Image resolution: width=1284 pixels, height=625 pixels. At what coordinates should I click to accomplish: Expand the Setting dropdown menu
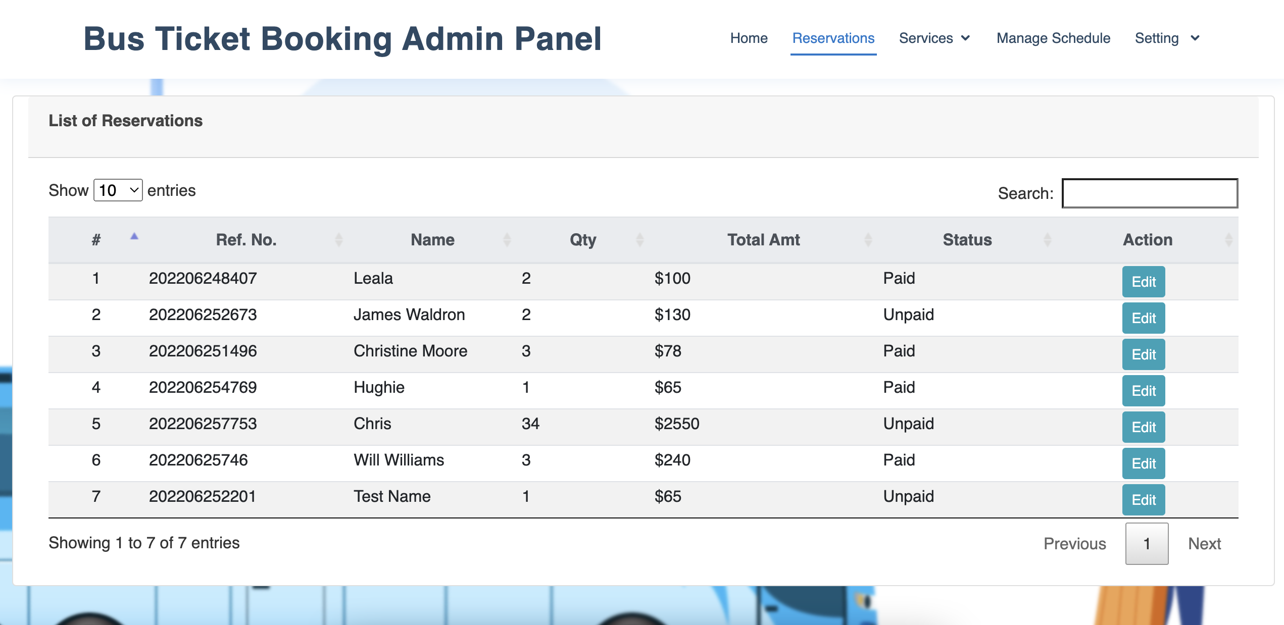click(1167, 38)
